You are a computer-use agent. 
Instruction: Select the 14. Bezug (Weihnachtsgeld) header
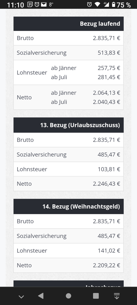68,206
